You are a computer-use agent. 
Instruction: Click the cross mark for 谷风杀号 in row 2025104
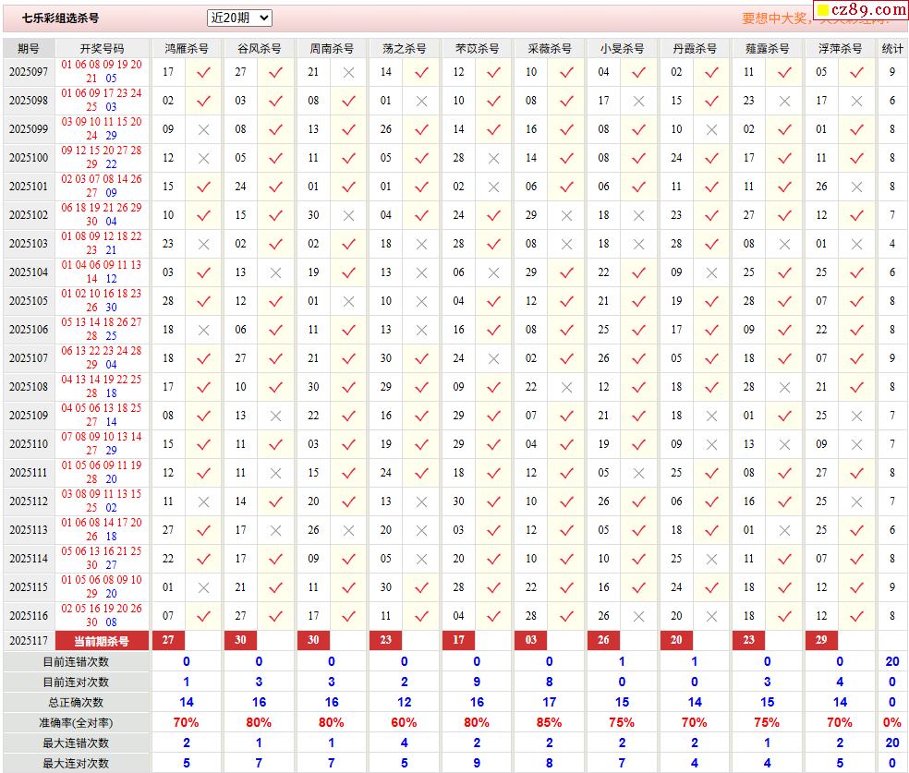tap(275, 272)
